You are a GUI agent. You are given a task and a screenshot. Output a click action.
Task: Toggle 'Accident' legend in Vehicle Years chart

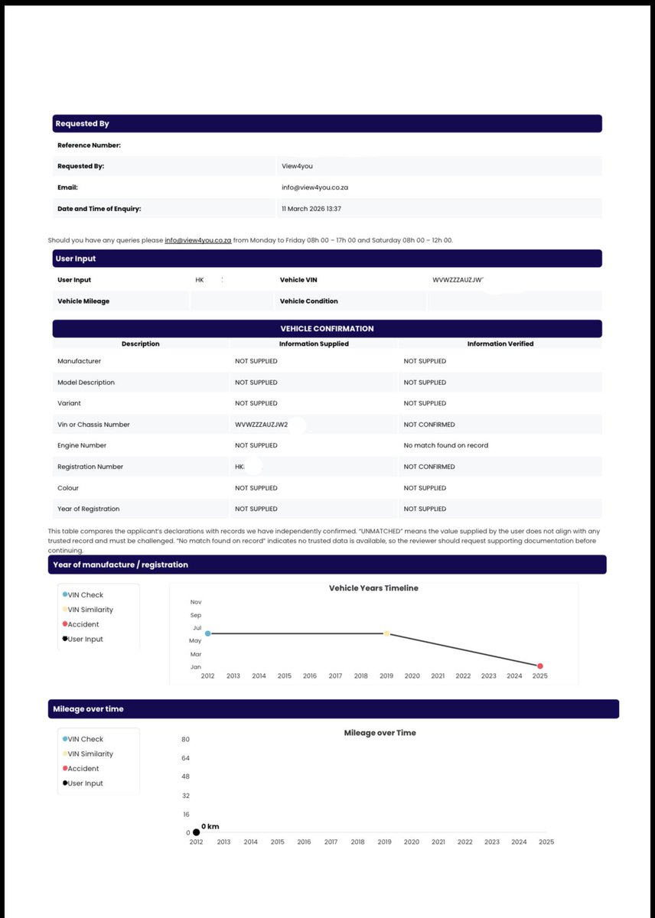pos(80,624)
